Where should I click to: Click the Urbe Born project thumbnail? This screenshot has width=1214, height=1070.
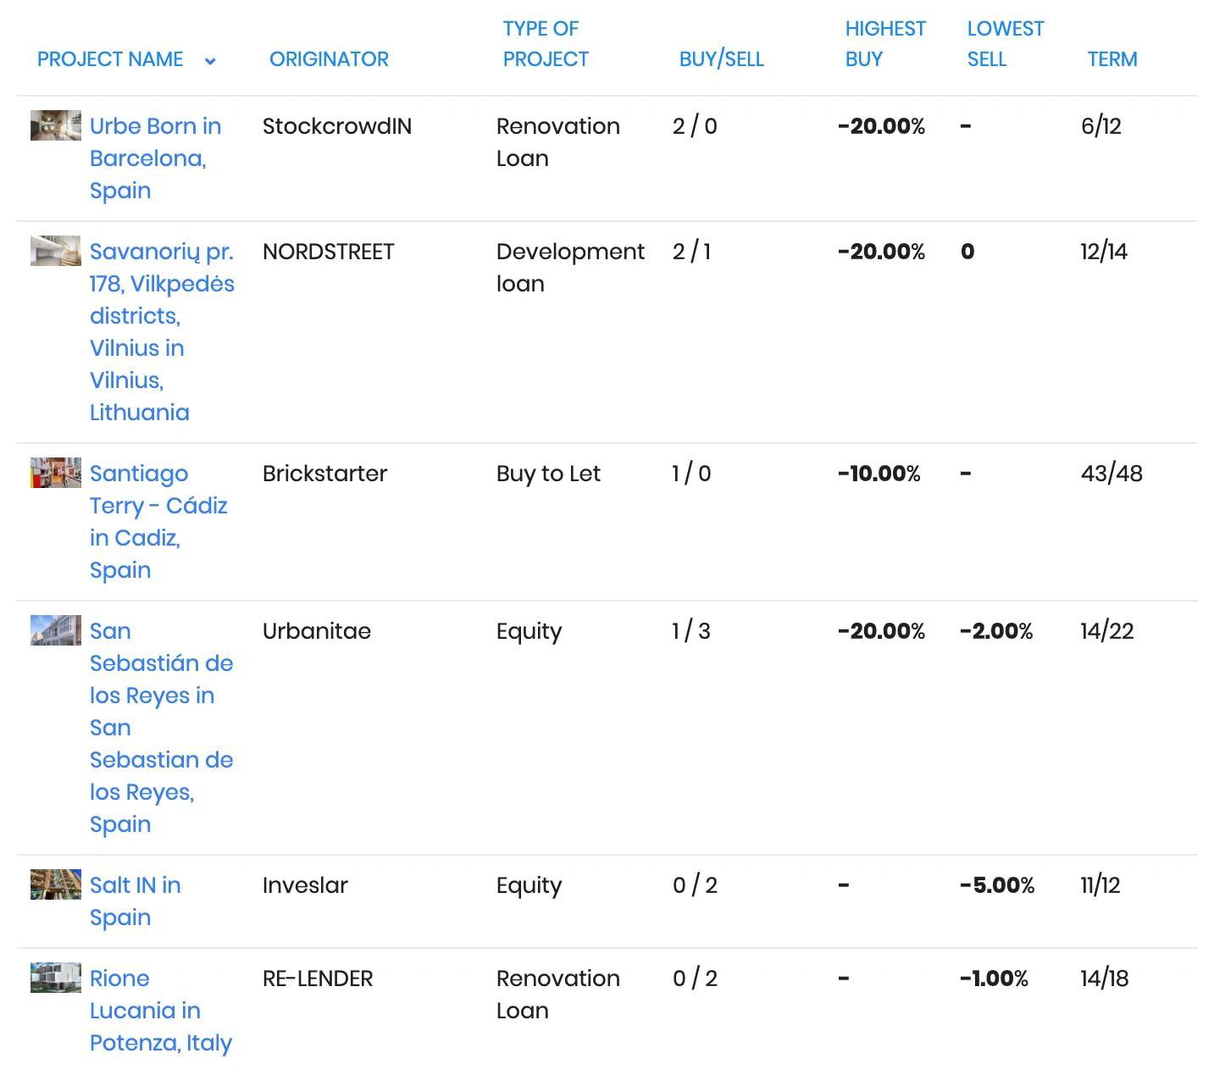pyautogui.click(x=56, y=125)
